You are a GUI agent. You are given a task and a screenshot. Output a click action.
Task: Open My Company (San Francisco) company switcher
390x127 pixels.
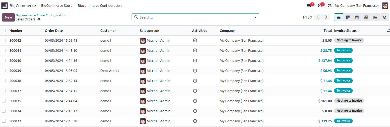[x=357, y=6]
